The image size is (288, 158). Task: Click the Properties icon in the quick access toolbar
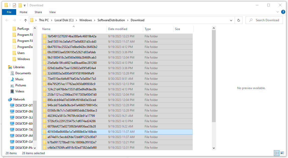pyautogui.click(x=14, y=5)
